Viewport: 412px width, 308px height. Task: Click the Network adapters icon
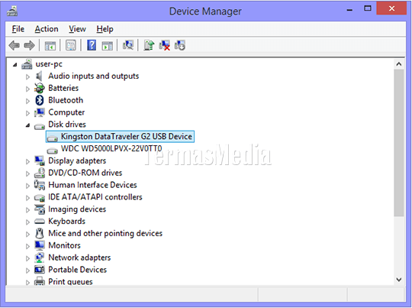[x=40, y=258]
